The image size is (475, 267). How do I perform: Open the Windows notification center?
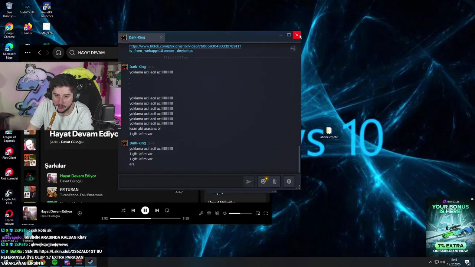point(467,262)
